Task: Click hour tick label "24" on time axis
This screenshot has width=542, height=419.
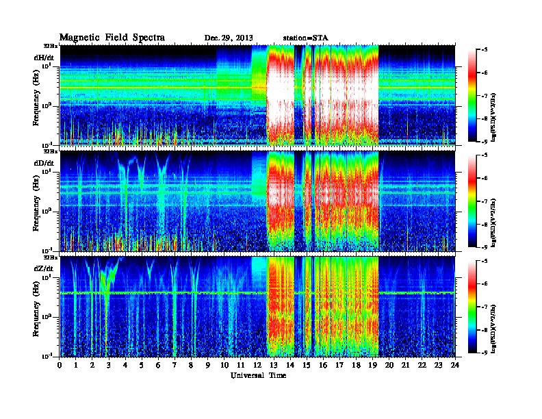Action: click(x=455, y=365)
